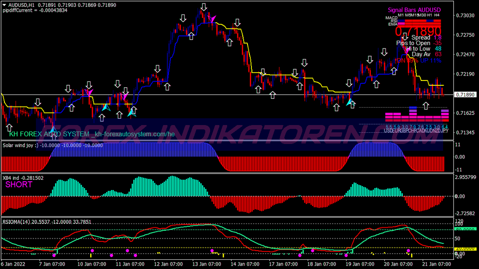This screenshot has height=269, width=479.
Task: Click the magenta M1 cell in the signal bars
Action: [x=401, y=23]
